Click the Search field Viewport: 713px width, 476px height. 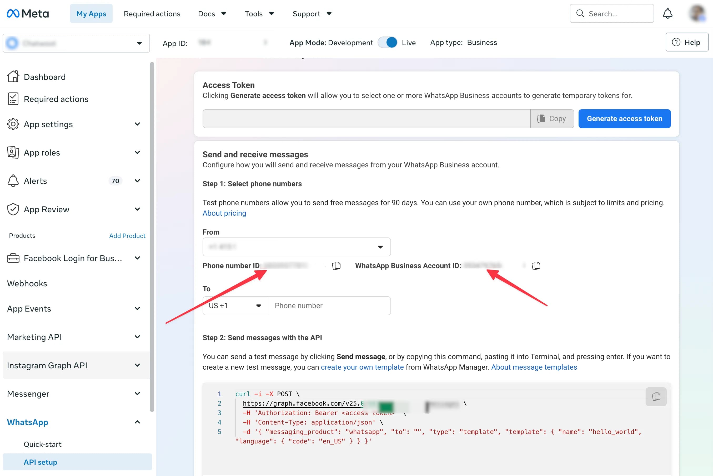612,14
